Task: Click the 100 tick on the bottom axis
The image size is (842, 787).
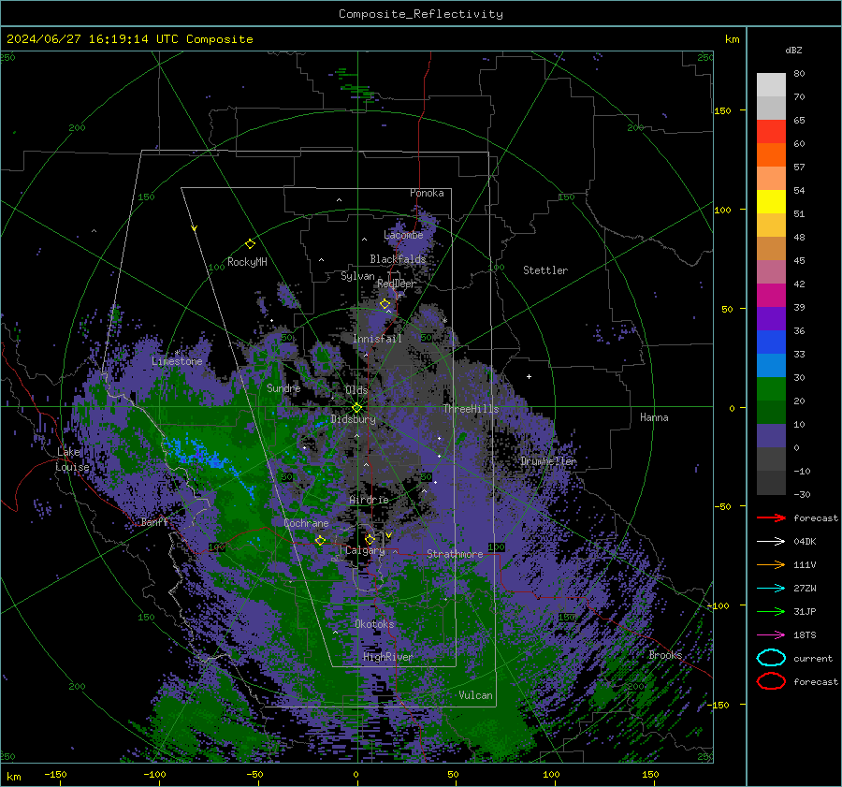Action: click(x=551, y=774)
